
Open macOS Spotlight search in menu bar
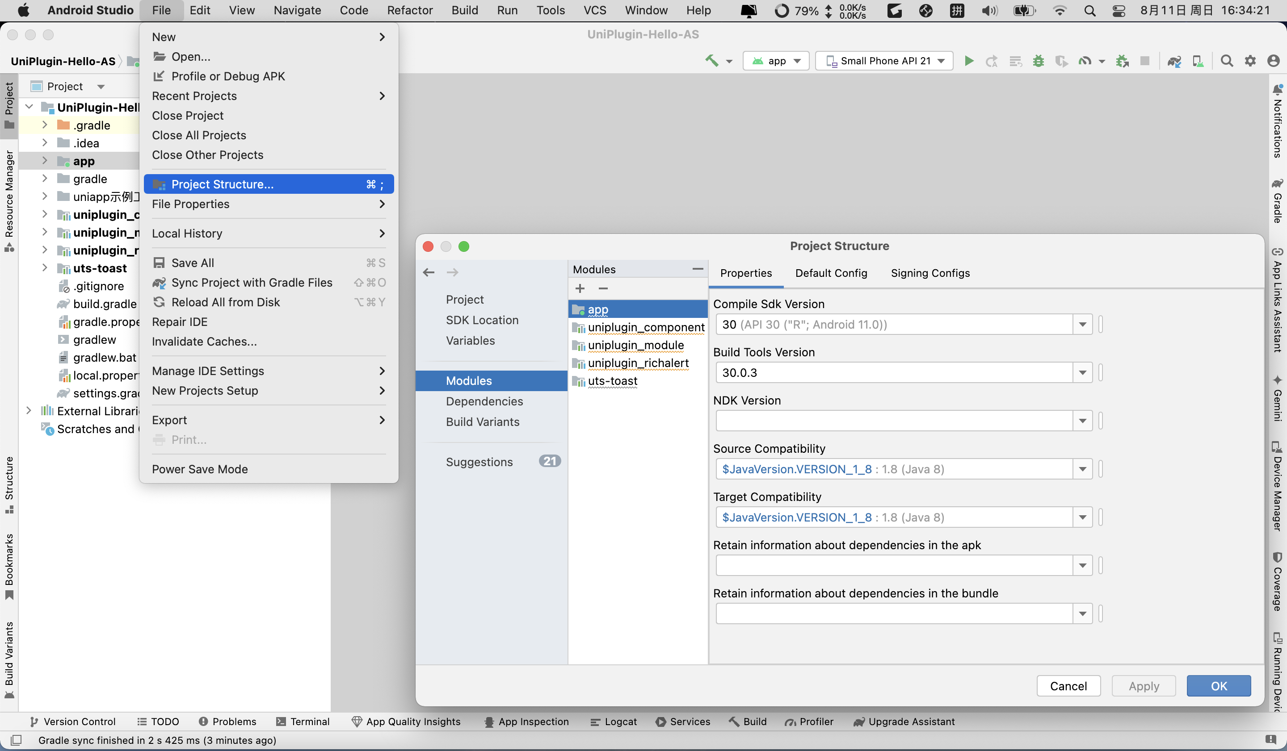1089,11
